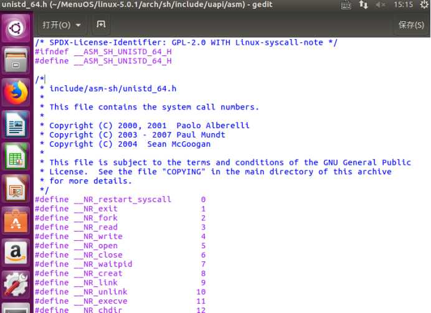Click the __NR_close define

click(120, 255)
